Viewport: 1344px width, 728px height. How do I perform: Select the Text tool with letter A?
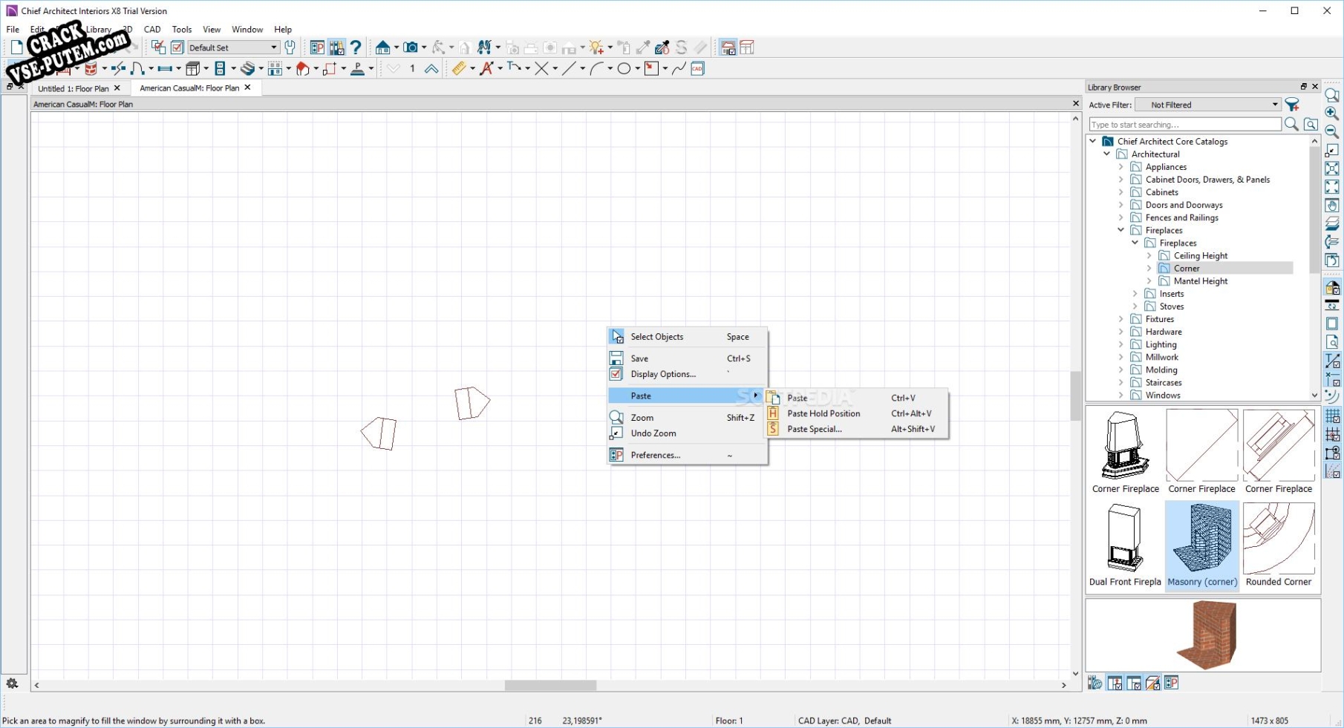point(486,68)
